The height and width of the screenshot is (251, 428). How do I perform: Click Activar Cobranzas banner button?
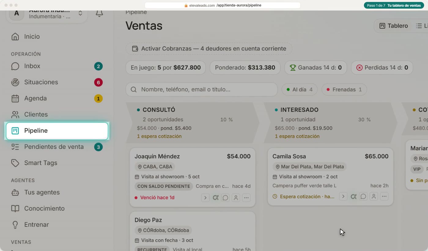pos(209,49)
